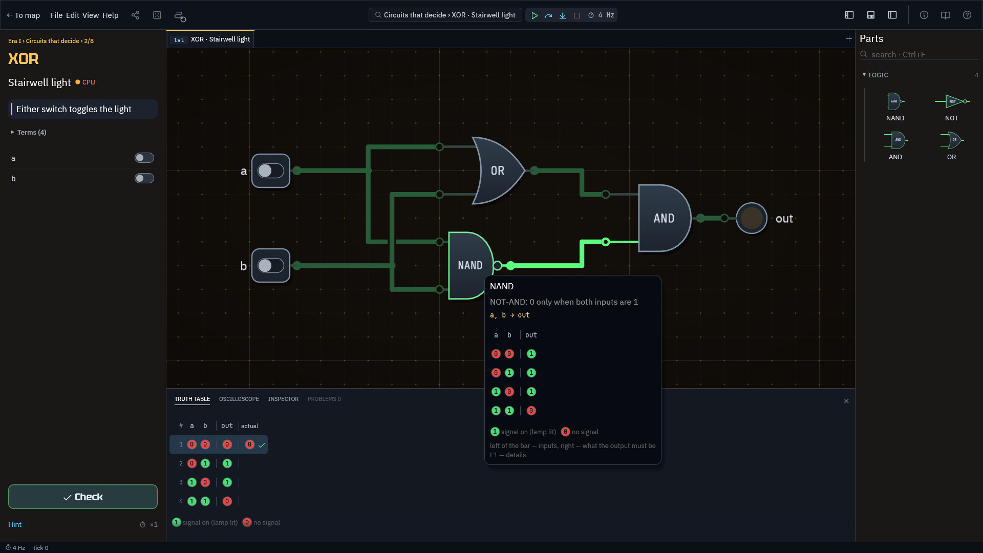Start simulation with the play button
This screenshot has height=553, width=983.
click(534, 15)
